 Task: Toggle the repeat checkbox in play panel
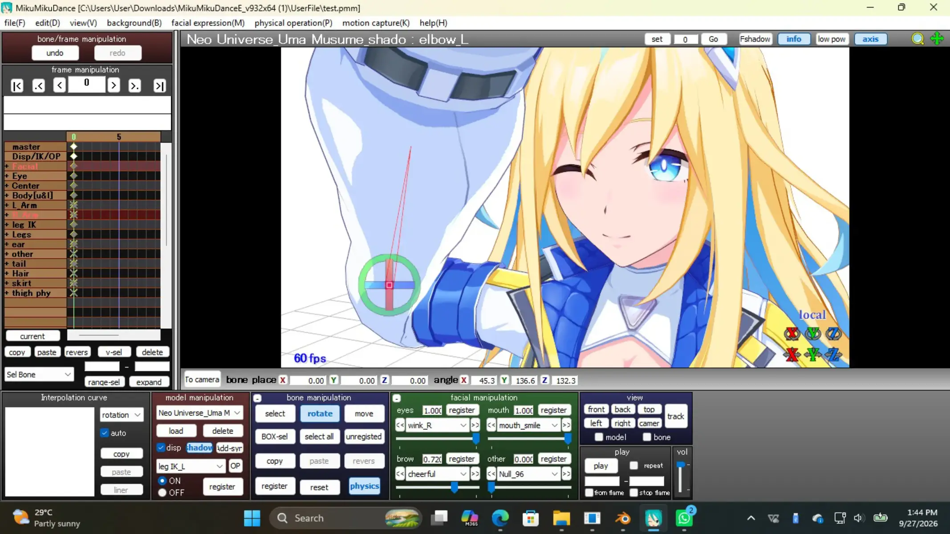tap(633, 465)
